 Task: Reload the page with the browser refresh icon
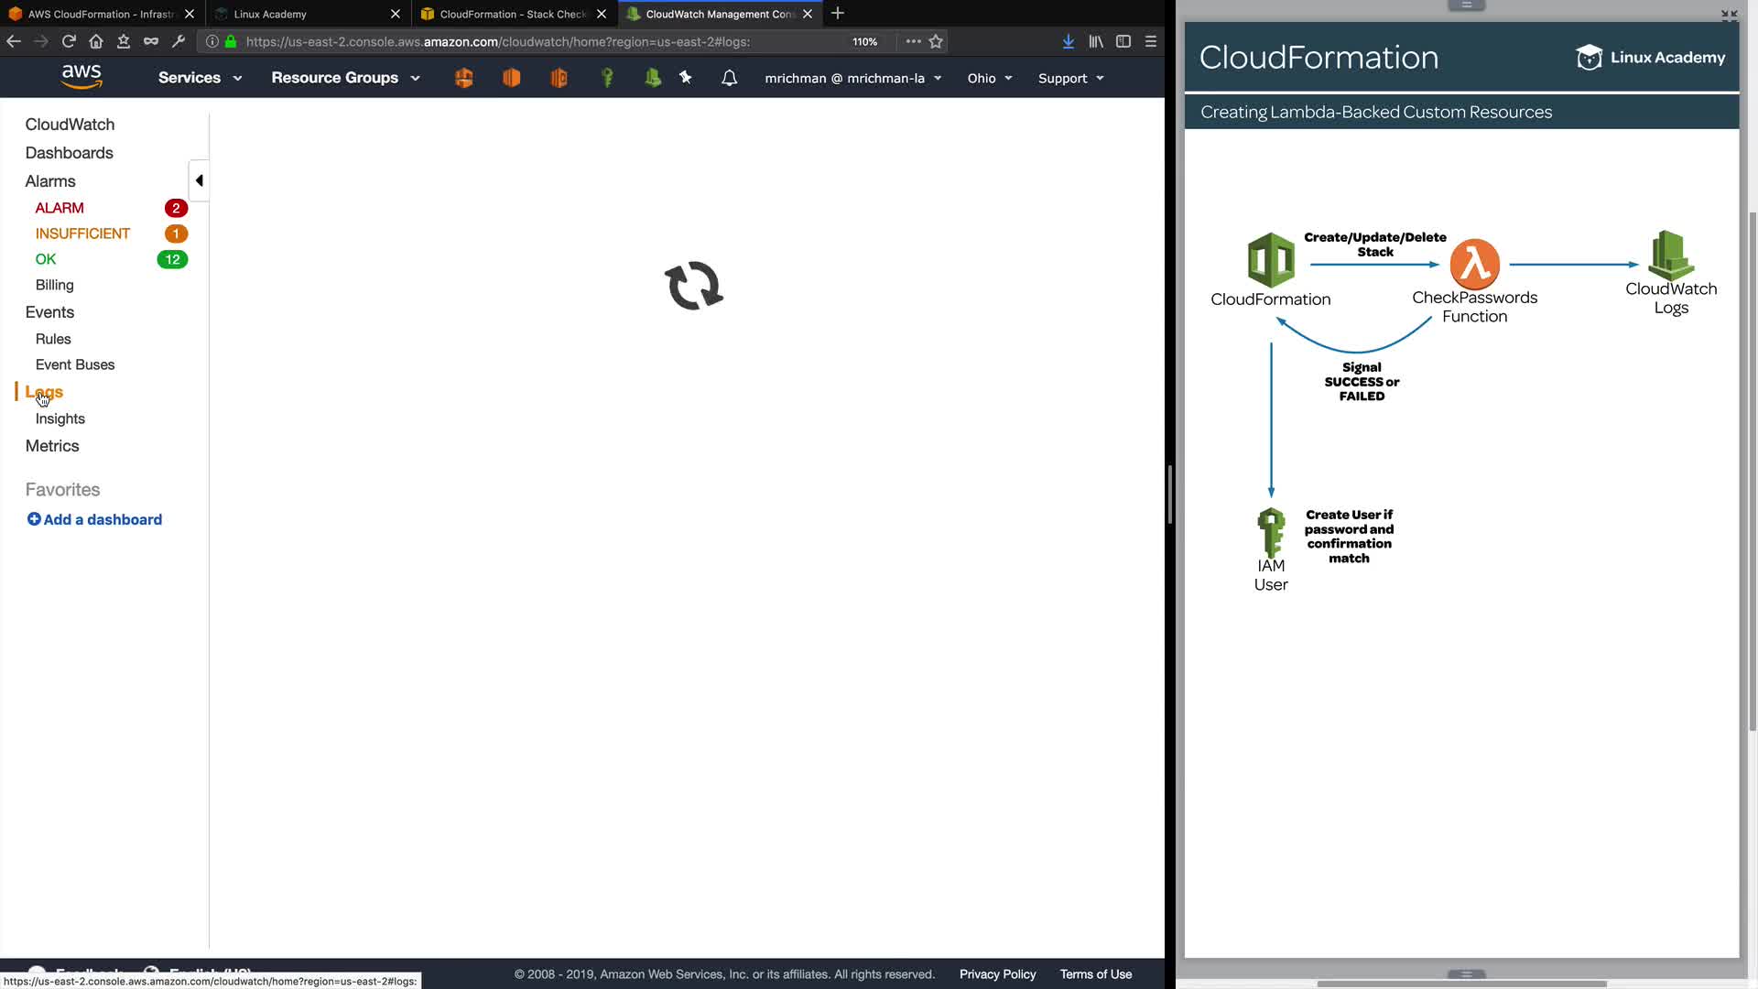69,41
